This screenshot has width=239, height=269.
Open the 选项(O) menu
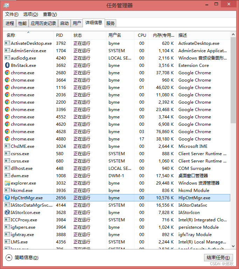[30, 14]
